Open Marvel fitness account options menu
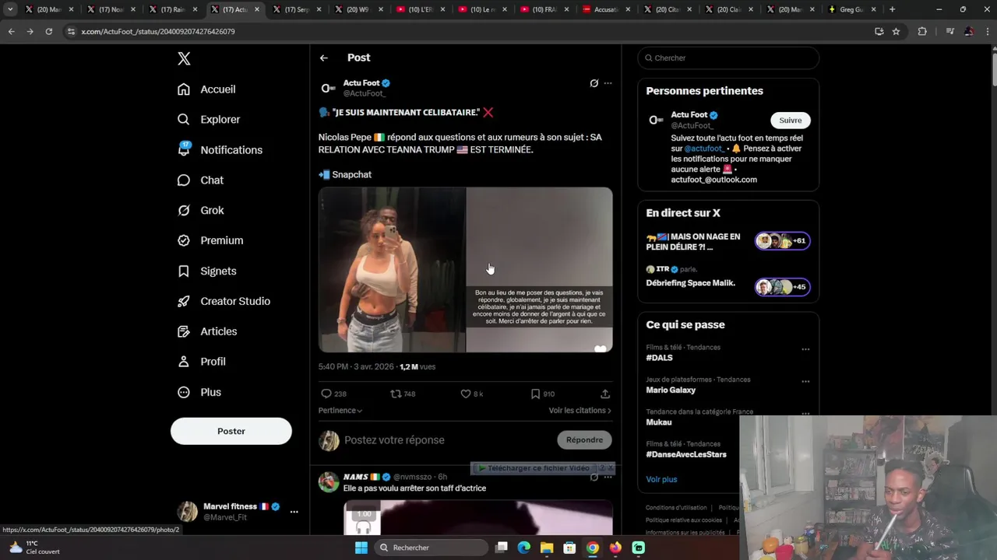The image size is (997, 560). (294, 512)
